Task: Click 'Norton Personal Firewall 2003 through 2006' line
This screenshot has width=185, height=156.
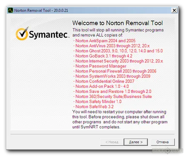Action: (x=115, y=71)
